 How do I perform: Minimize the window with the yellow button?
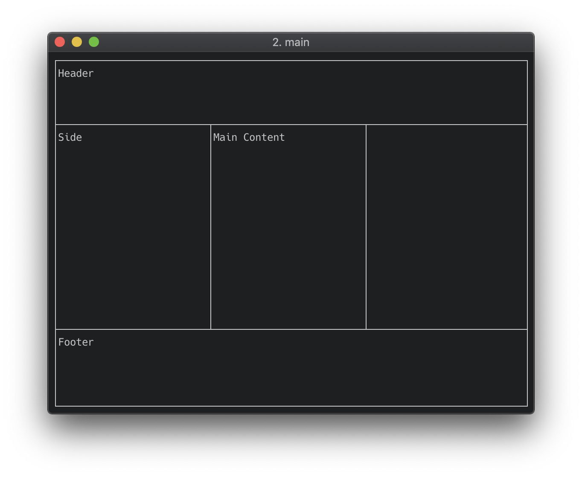pos(77,42)
